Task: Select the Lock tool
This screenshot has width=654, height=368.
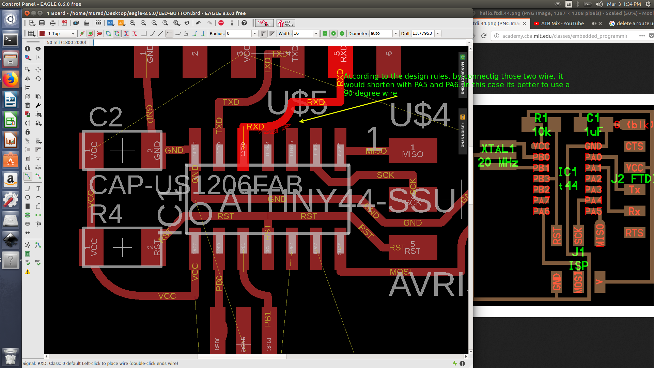Action: [28, 132]
